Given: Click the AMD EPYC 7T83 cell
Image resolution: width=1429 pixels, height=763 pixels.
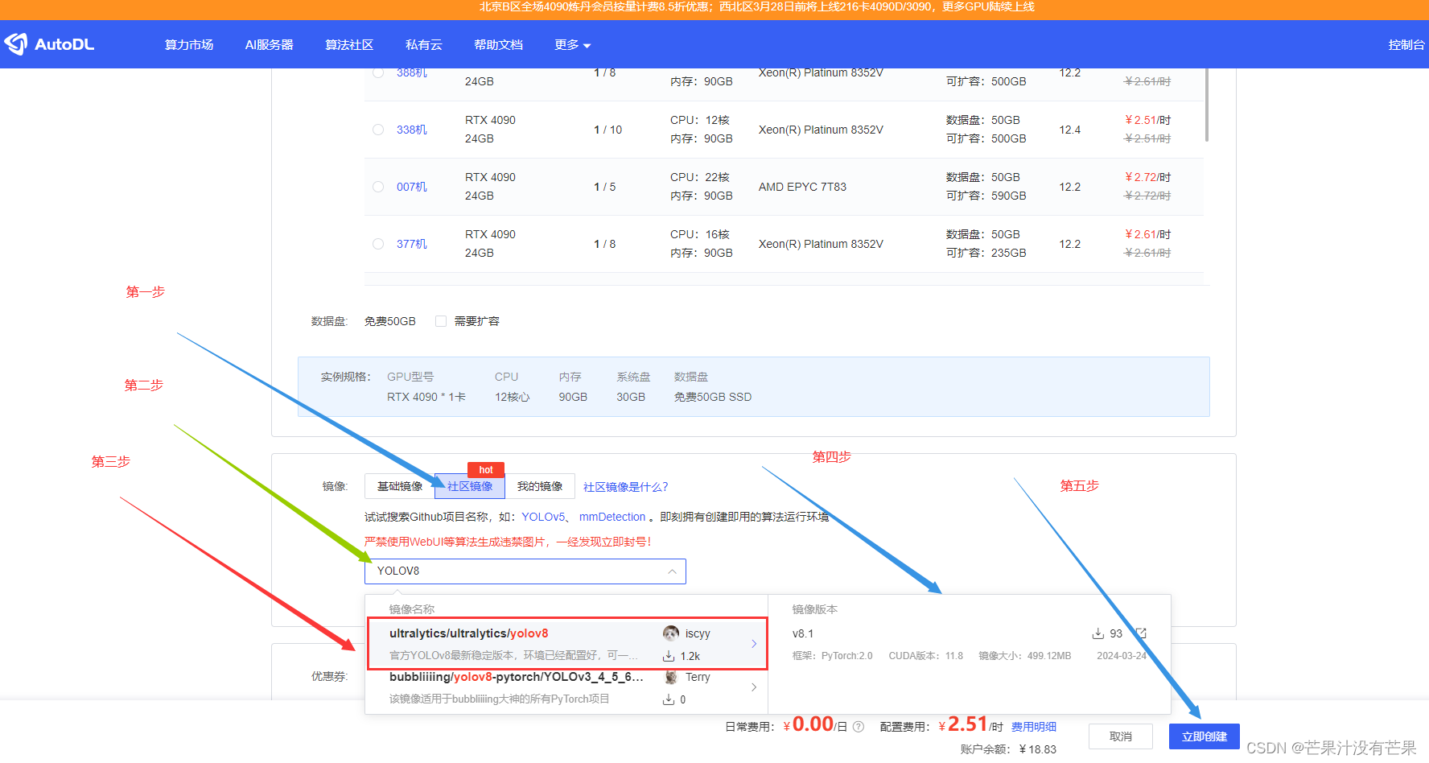Looking at the screenshot, I should 802,187.
